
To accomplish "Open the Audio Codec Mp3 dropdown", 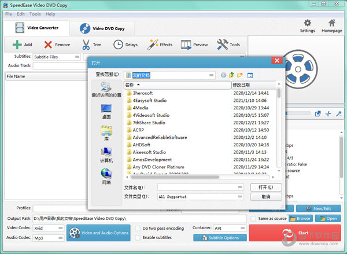I will 60,238.
